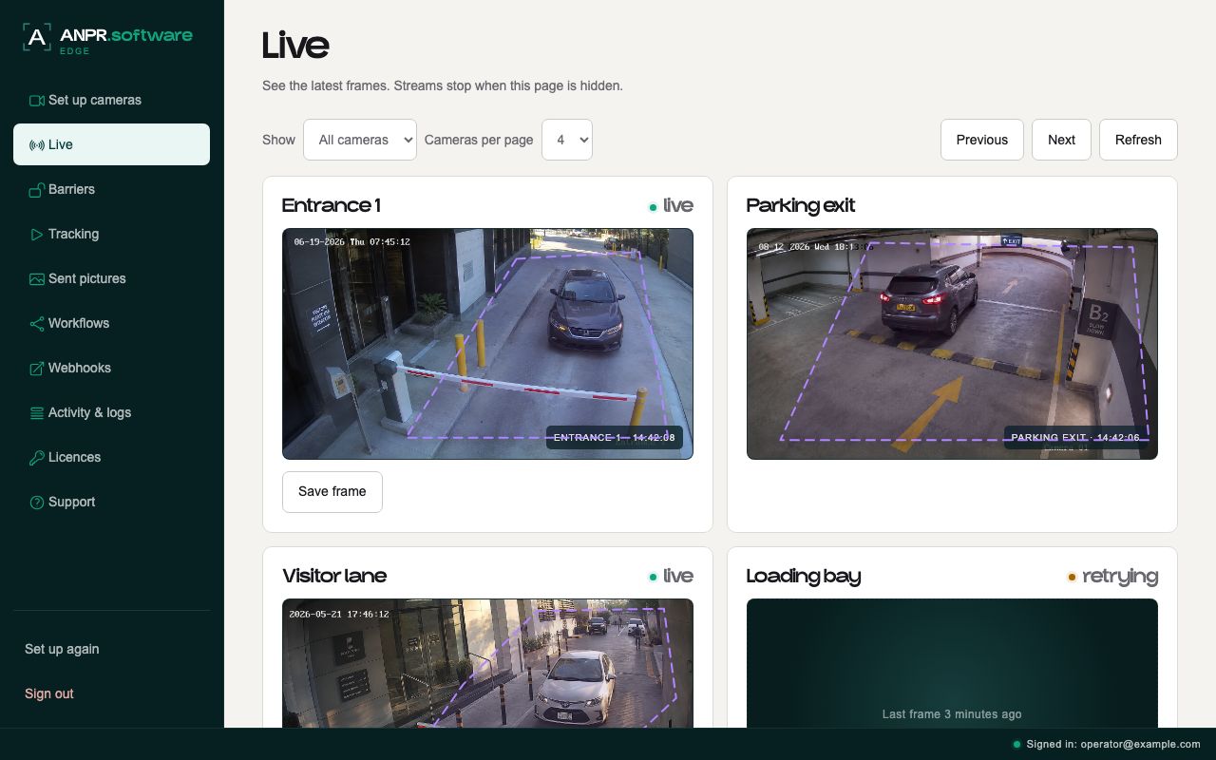
Task: Click the 'See the latest frames' description text
Action: click(443, 85)
